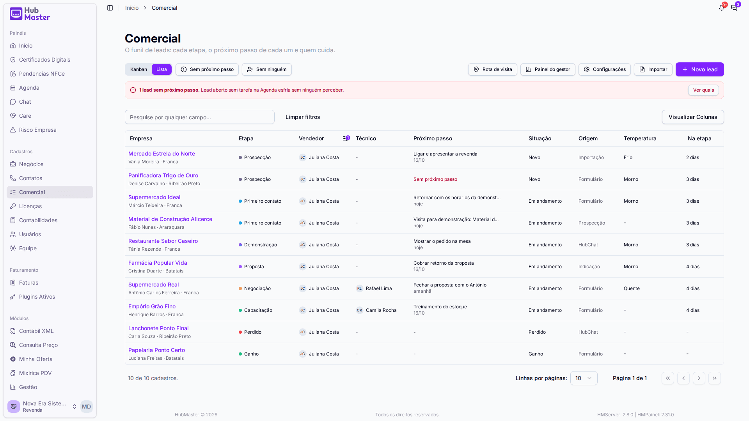This screenshot has width=749, height=421.
Task: Click the HubMaster logo
Action: point(30,14)
